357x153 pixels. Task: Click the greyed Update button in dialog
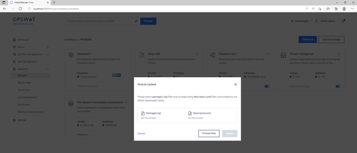[x=230, y=134]
